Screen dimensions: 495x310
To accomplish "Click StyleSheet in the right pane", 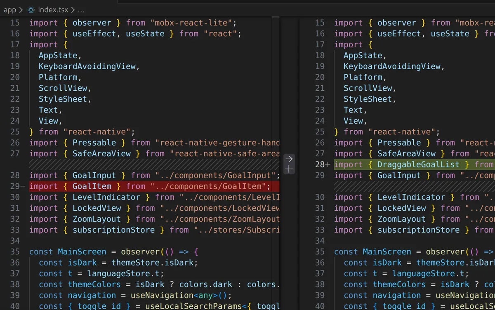I will (x=368, y=99).
